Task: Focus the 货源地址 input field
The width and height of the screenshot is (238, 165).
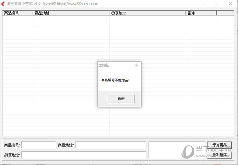Action: pos(84,155)
